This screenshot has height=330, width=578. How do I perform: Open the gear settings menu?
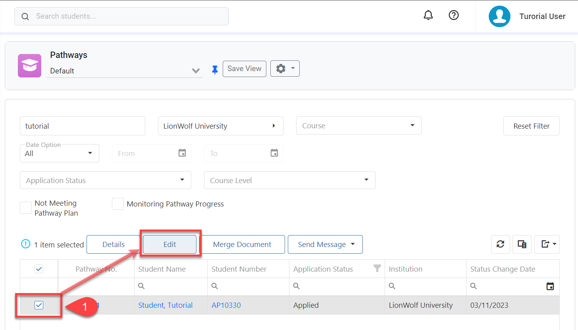(285, 69)
